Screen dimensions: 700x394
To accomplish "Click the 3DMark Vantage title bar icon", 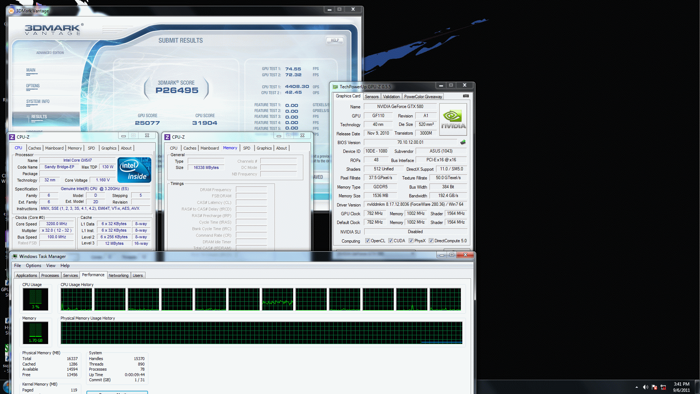I will click(x=11, y=11).
